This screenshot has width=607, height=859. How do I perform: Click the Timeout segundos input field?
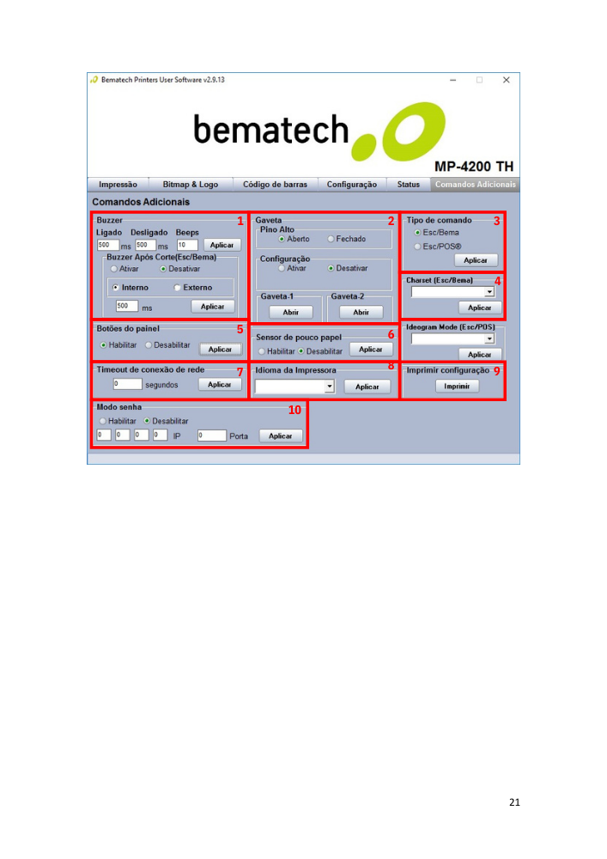click(x=128, y=384)
